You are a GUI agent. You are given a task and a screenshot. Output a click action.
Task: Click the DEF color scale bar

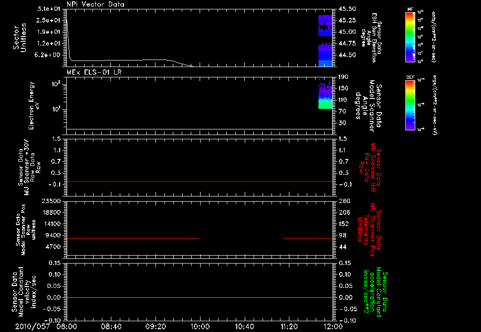(x=411, y=105)
